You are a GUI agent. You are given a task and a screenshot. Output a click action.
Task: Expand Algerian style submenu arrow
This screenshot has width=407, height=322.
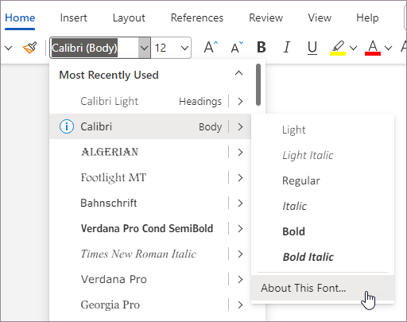pyautogui.click(x=240, y=152)
